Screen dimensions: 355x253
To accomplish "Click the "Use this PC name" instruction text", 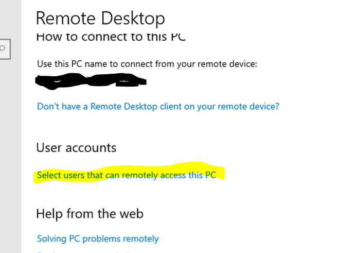I will (x=147, y=64).
